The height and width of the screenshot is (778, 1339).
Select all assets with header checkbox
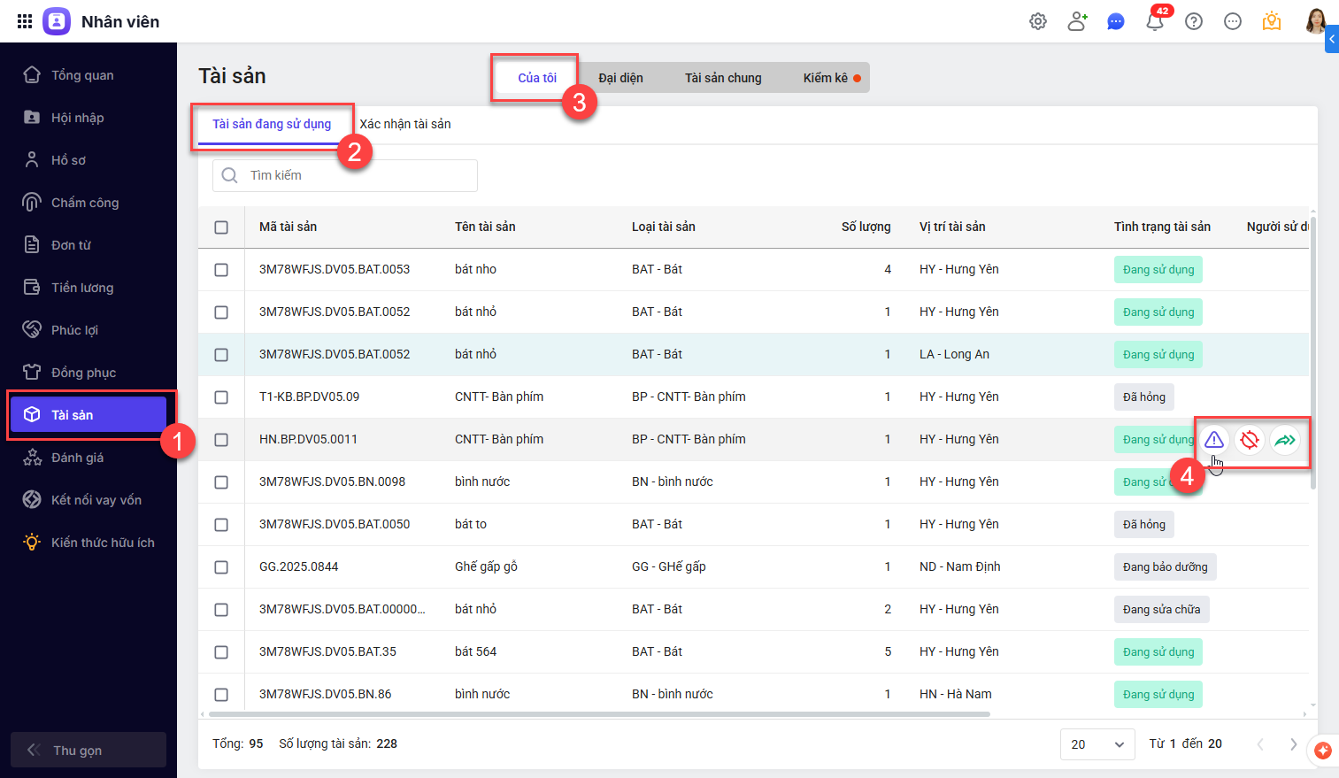pos(221,227)
